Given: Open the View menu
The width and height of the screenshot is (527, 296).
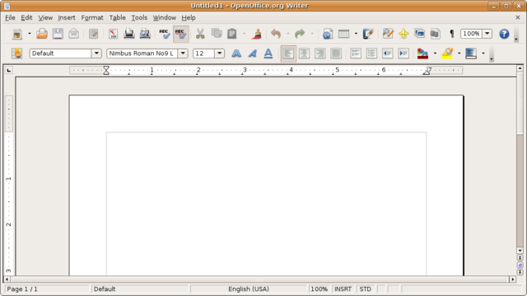Looking at the screenshot, I should click(x=45, y=18).
